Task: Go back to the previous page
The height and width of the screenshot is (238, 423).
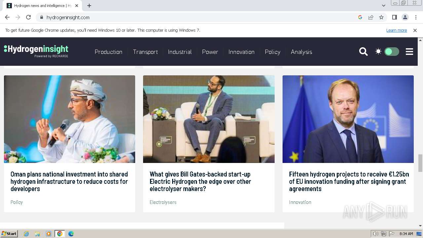Action: [x=7, y=17]
